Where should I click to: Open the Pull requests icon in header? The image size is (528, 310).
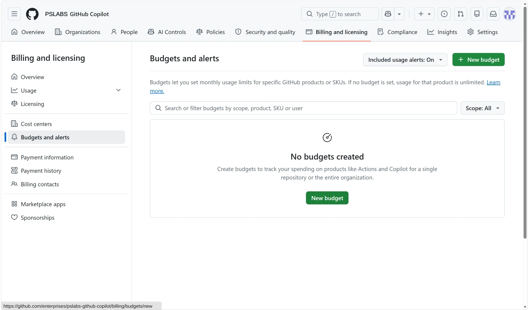point(461,14)
